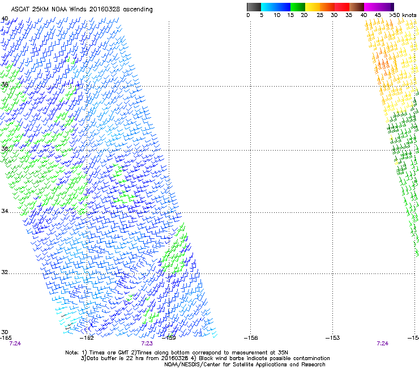Screen dimensions: 419x368
Task: Click the cyan-to-blue 5-15 knots color band
Action: point(276,7)
